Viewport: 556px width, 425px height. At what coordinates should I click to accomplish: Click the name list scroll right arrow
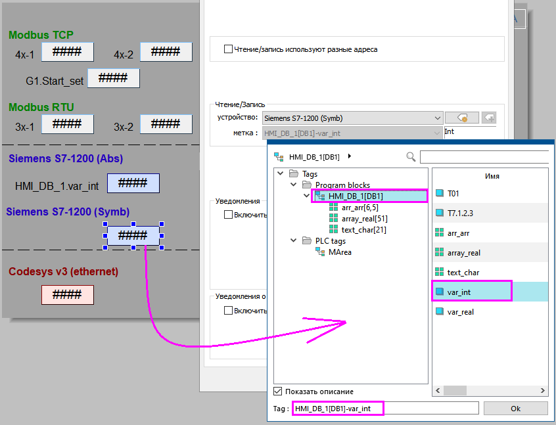542,390
